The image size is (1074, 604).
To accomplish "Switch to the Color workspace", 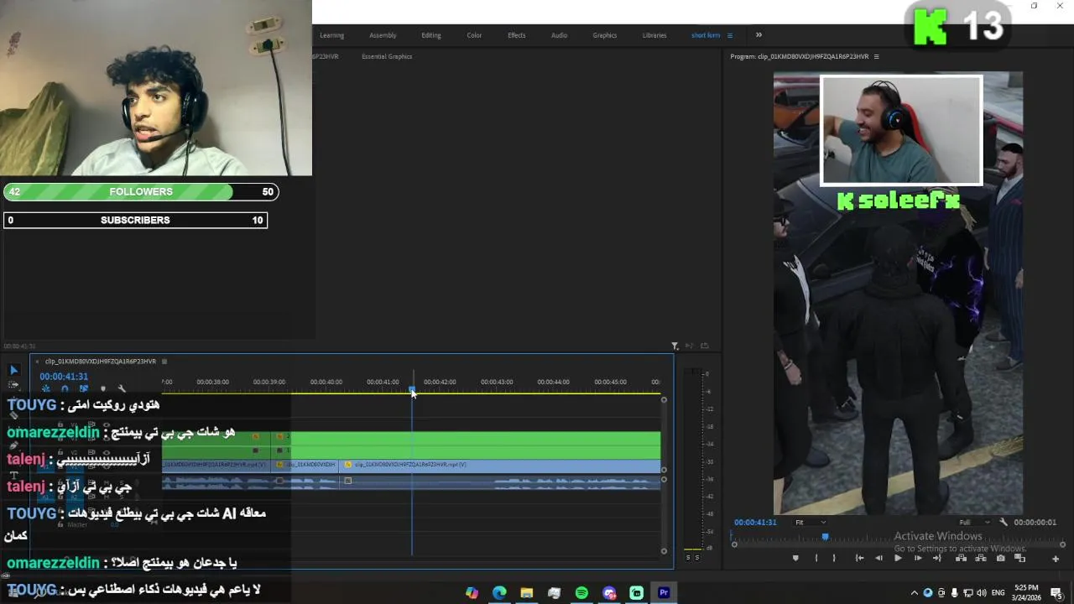I will point(474,35).
